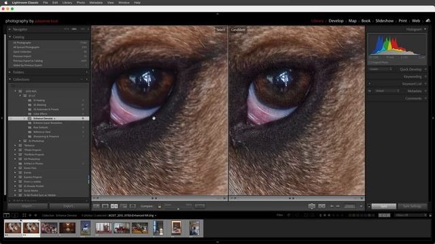Switch to the Web module
The height and width of the screenshot is (244, 435).
coord(415,21)
